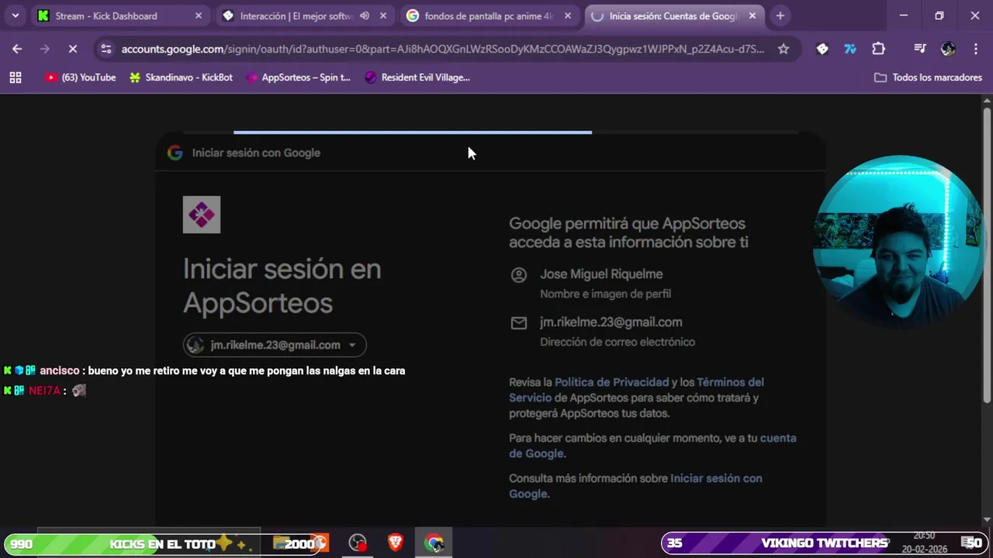
Task: Open the Iniciar sesión con Google info link
Action: click(635, 486)
